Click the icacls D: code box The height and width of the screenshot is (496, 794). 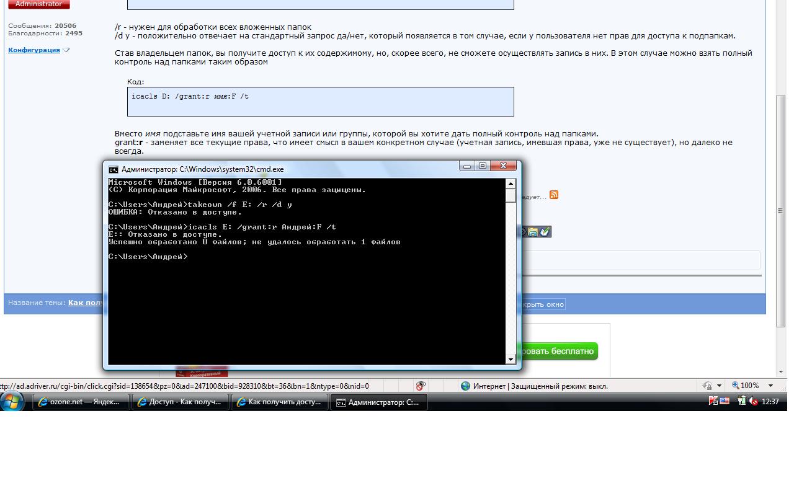(x=320, y=101)
